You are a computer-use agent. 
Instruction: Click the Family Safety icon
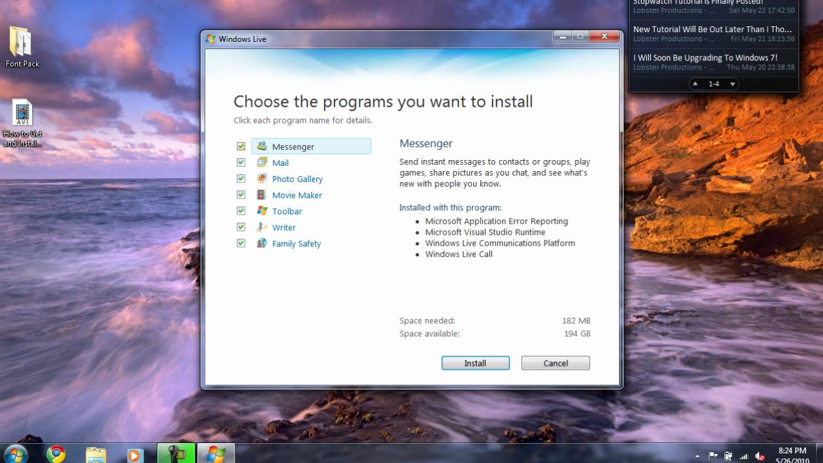tap(262, 243)
